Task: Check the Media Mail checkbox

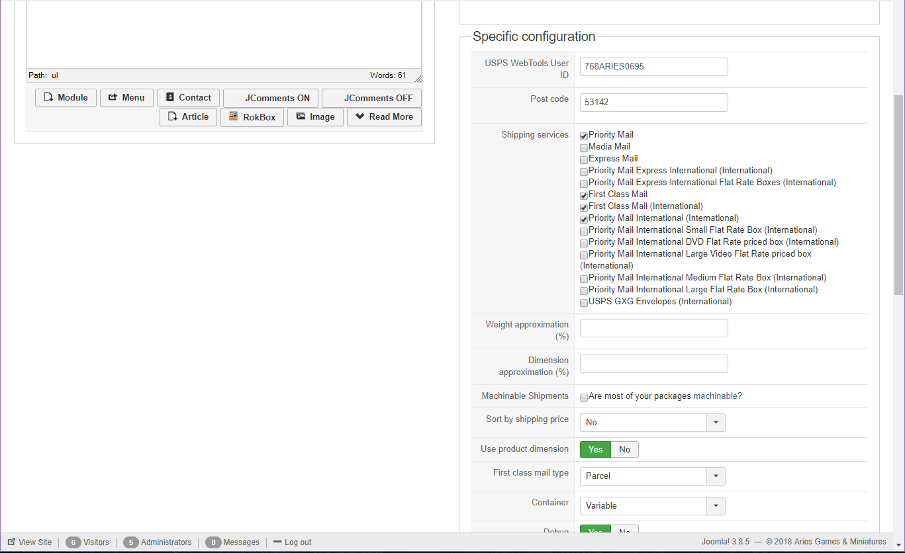Action: tap(584, 148)
